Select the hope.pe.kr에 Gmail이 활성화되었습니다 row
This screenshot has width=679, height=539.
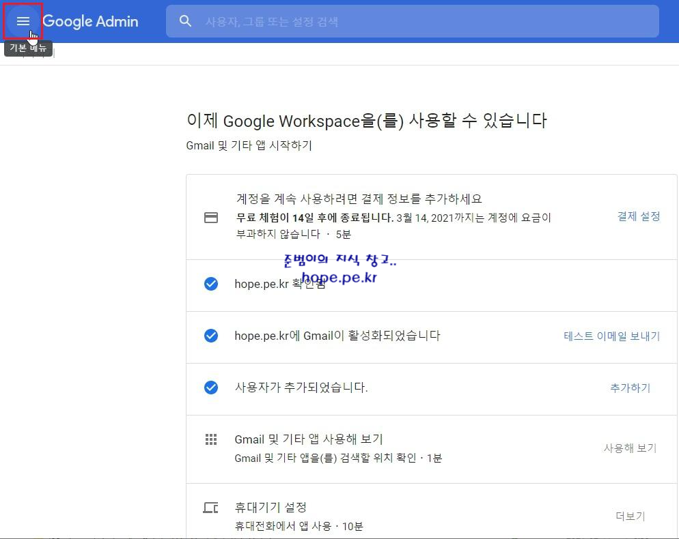point(431,338)
